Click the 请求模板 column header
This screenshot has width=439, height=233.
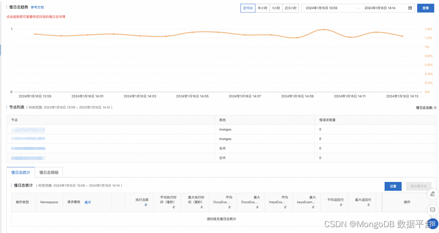(74, 202)
